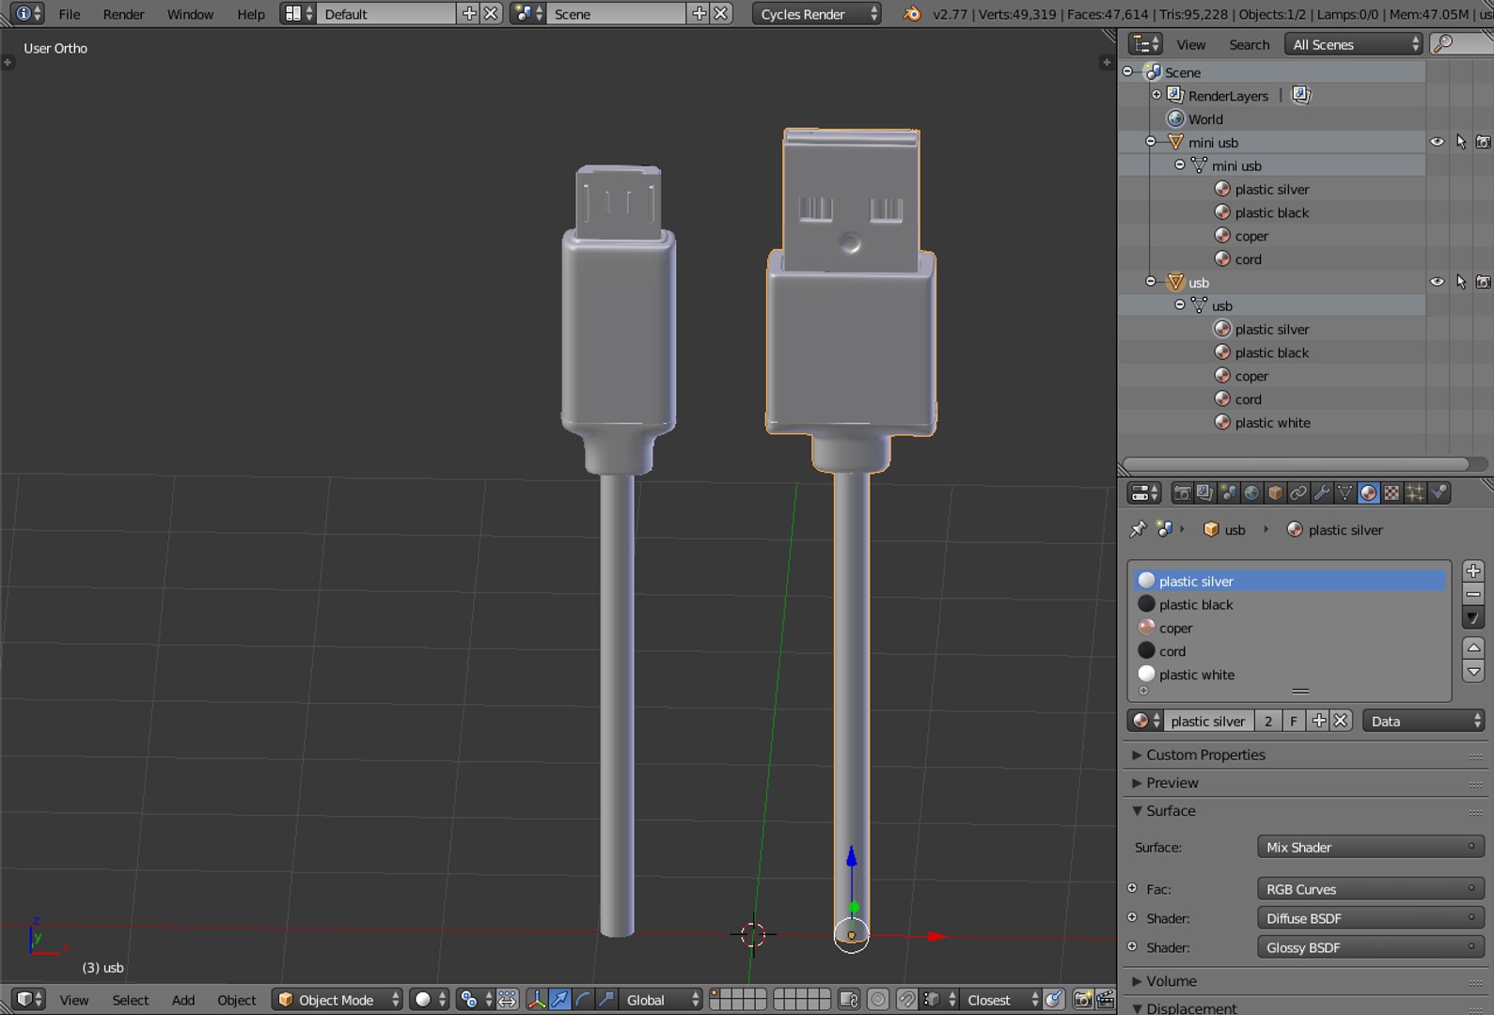Pin the properties context with pushpin icon

click(1138, 529)
